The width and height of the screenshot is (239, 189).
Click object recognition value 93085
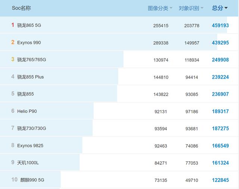tap(192, 94)
